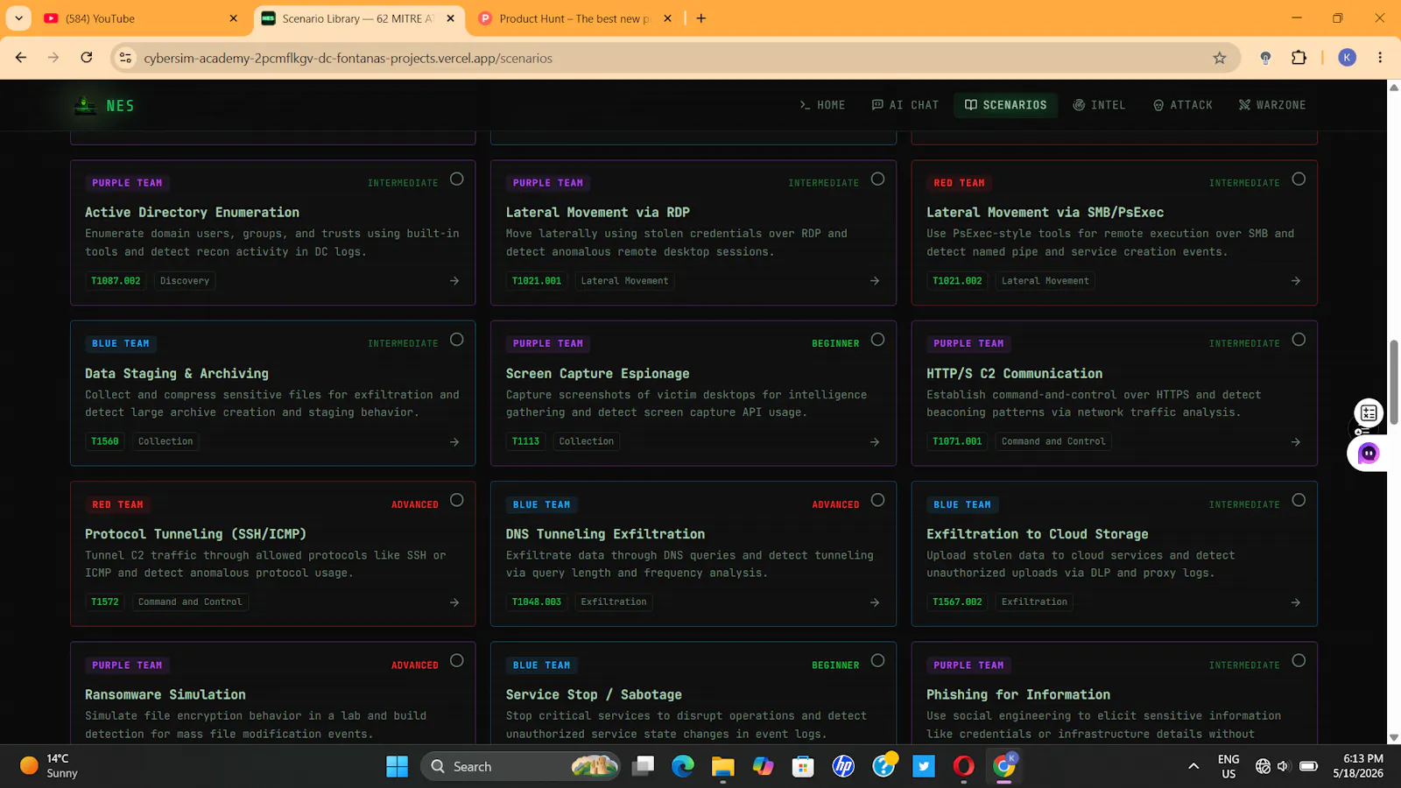Click the T1071.001 technique tag
The height and width of the screenshot is (788, 1401).
click(x=957, y=441)
